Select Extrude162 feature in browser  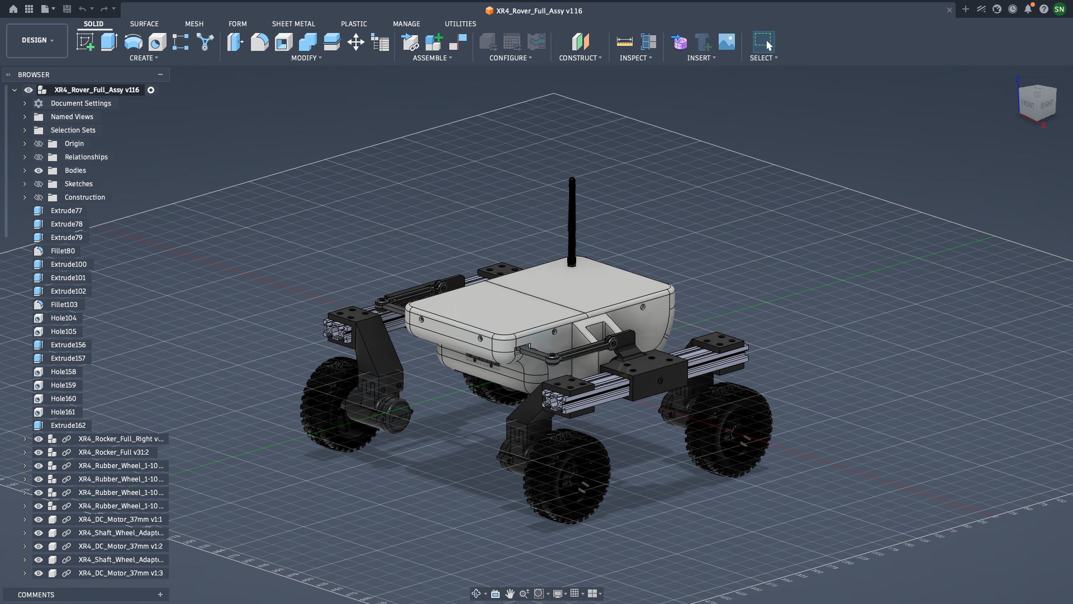coord(68,426)
